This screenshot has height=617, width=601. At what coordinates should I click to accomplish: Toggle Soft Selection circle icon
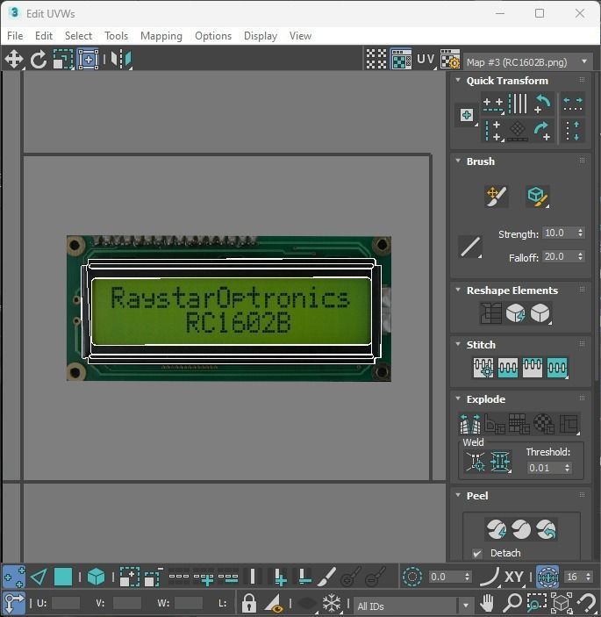tap(412, 578)
